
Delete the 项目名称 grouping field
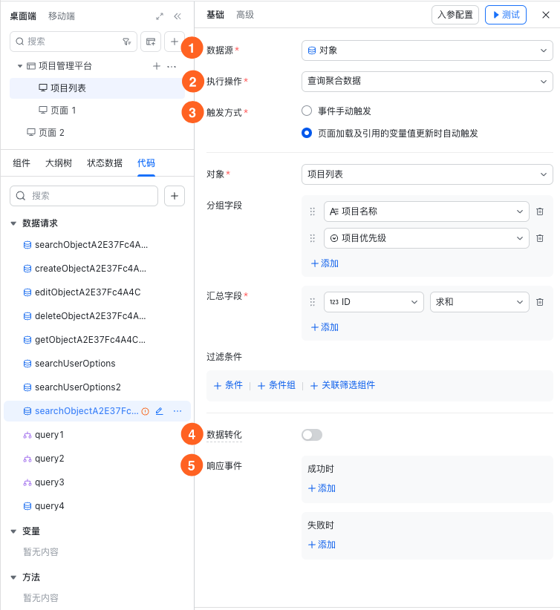540,211
